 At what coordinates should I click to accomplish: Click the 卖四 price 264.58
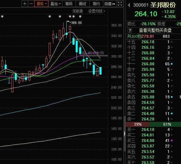148,103
